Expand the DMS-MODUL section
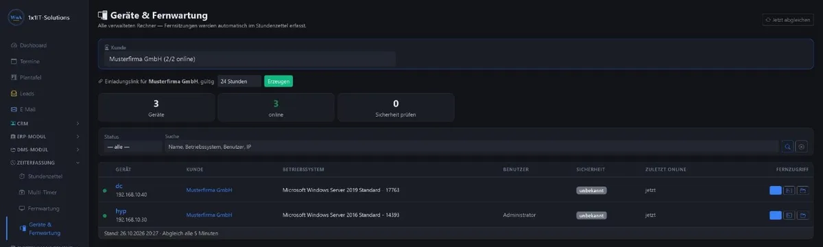Image resolution: width=823 pixels, height=247 pixels. [x=44, y=150]
